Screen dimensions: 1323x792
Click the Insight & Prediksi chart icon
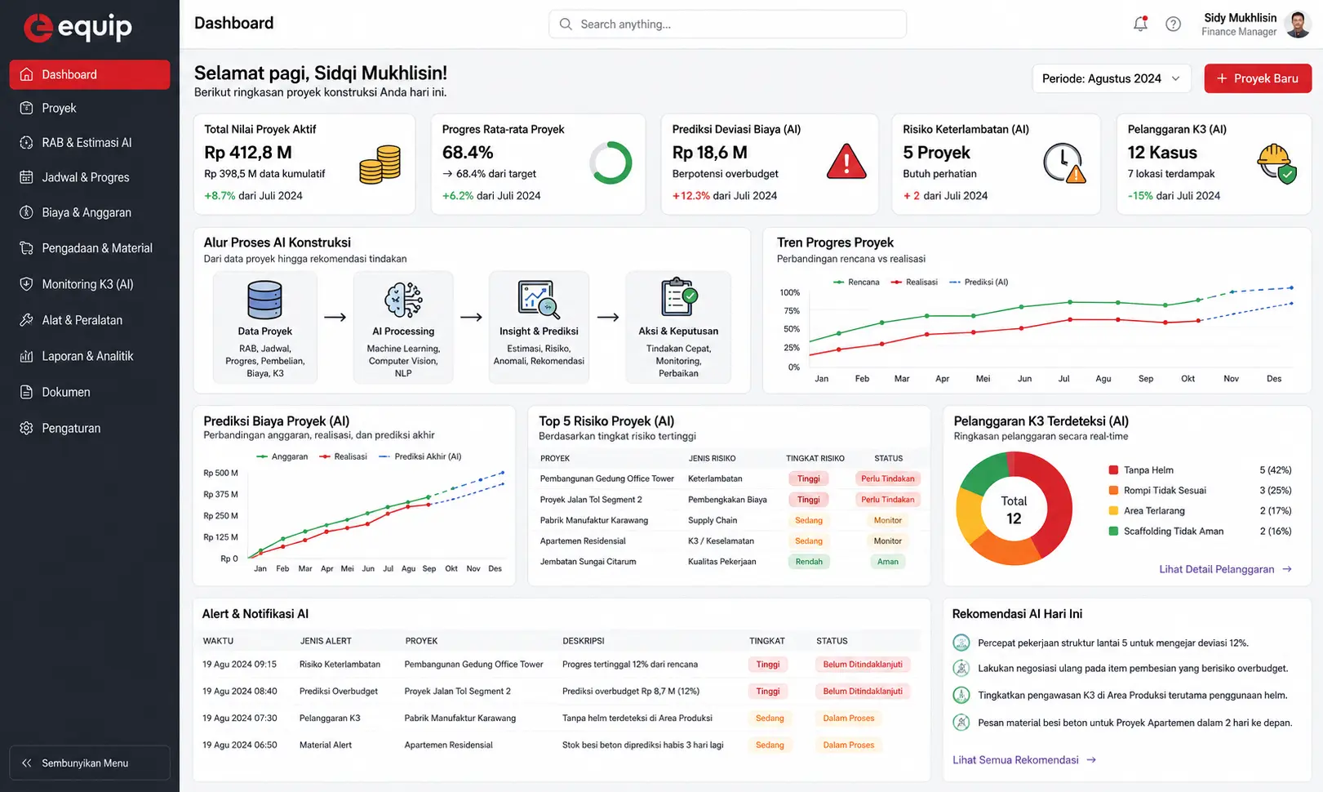[539, 300]
